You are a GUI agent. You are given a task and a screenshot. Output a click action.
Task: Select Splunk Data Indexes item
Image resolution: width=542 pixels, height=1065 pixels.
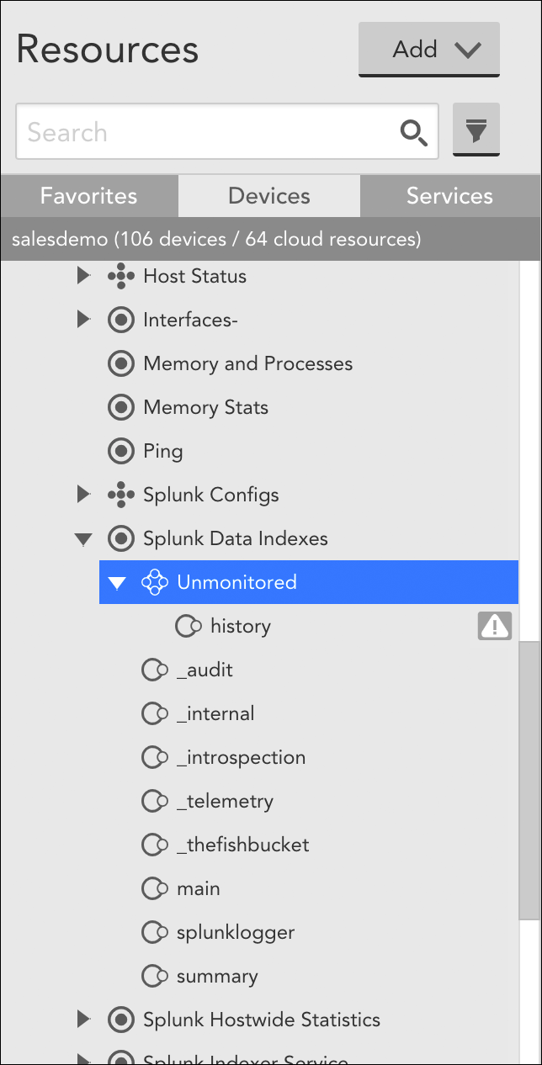(x=236, y=538)
